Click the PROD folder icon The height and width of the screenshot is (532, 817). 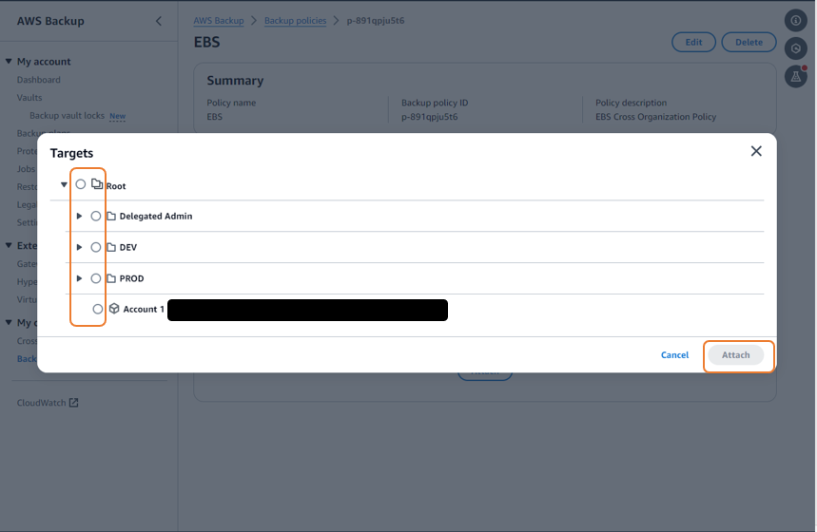click(111, 278)
